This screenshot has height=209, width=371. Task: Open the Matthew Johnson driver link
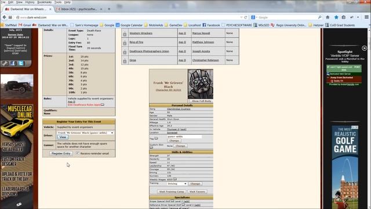pos(203,42)
